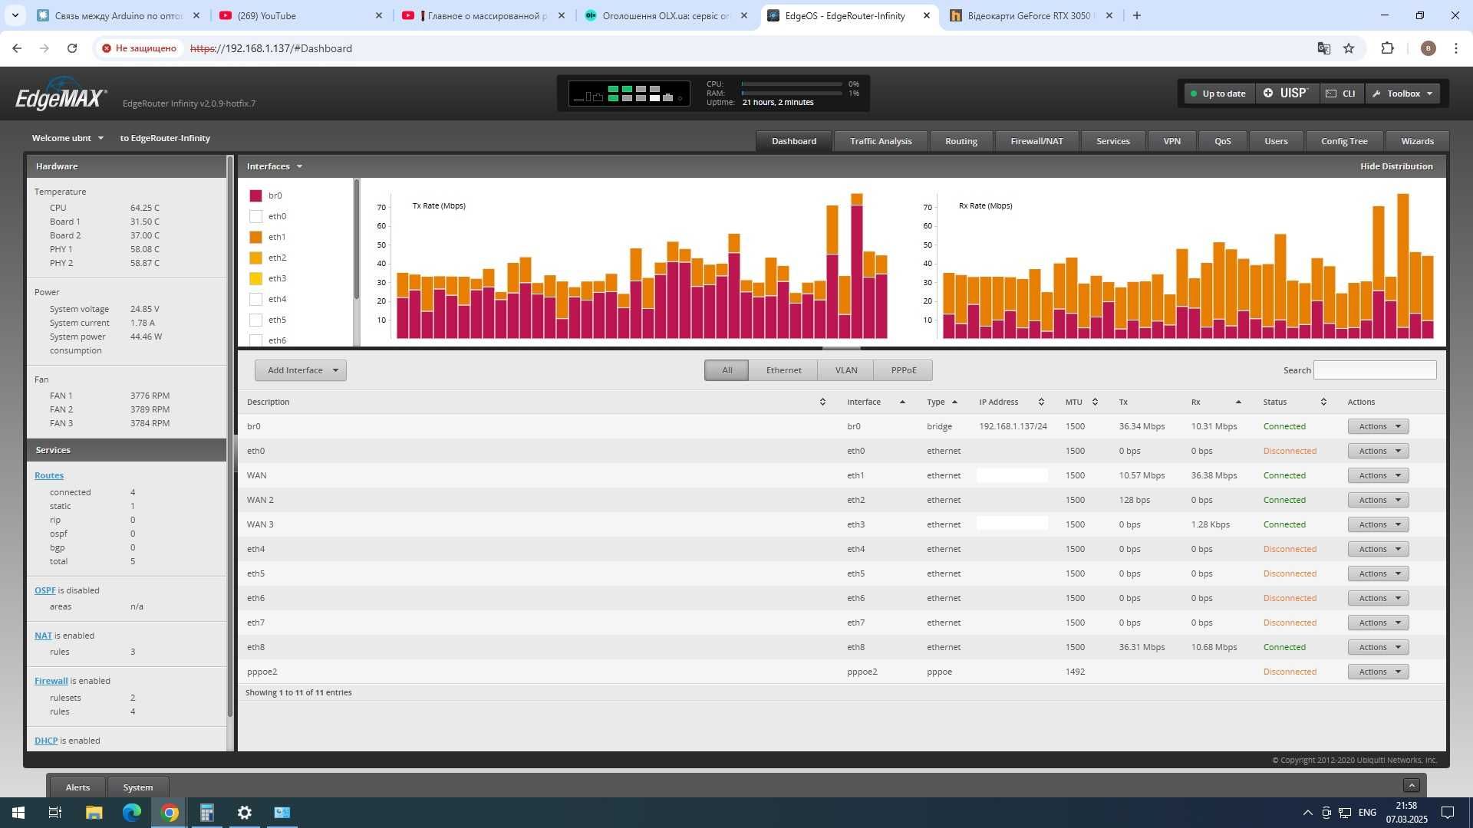
Task: Open the Chrome profile avatar
Action: (1428, 48)
